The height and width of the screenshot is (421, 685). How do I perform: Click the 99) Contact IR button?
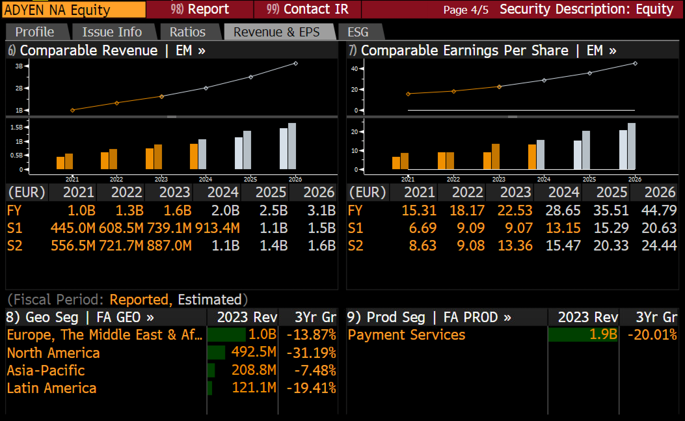[x=307, y=9]
